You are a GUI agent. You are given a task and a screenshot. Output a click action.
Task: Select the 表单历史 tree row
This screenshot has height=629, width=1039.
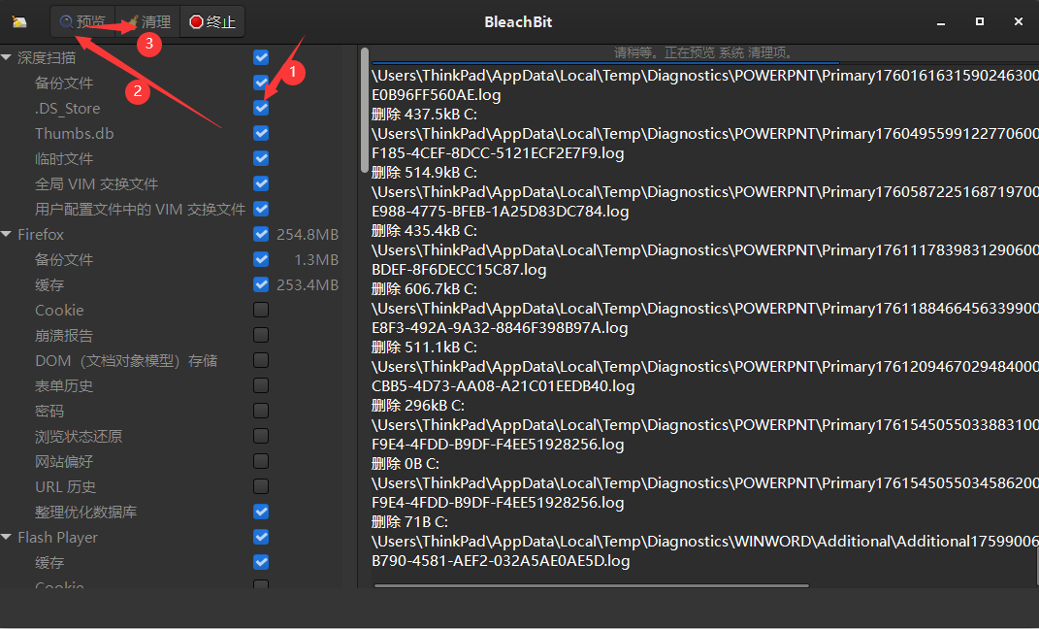coord(64,385)
